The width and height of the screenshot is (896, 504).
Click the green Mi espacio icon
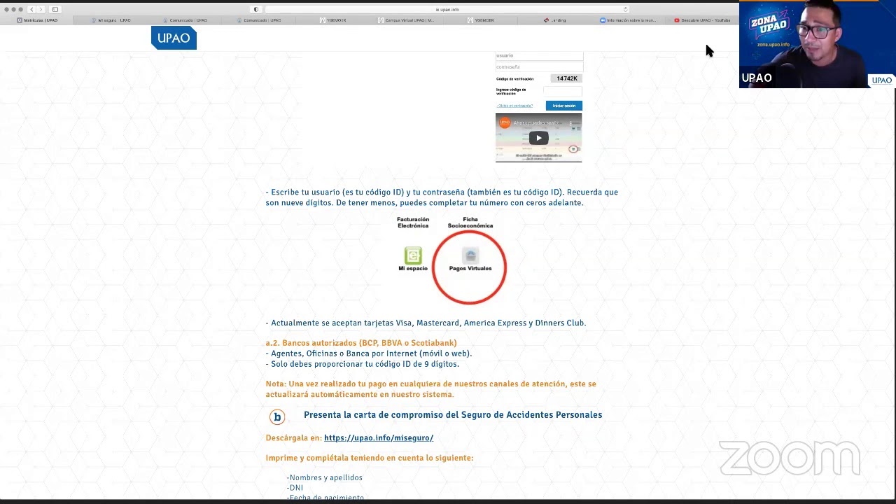coord(413,255)
